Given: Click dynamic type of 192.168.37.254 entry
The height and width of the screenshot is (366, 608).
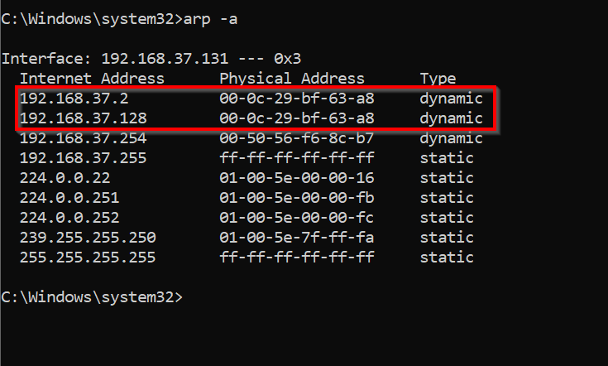Looking at the screenshot, I should [x=452, y=138].
